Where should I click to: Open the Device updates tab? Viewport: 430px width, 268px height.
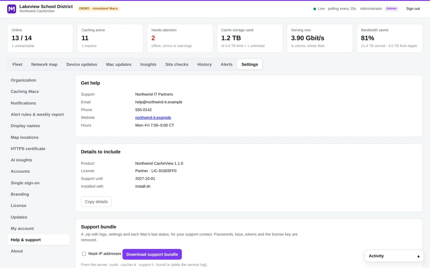click(x=82, y=64)
